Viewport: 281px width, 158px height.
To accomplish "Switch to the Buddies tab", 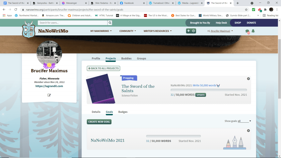I will tap(126, 58).
